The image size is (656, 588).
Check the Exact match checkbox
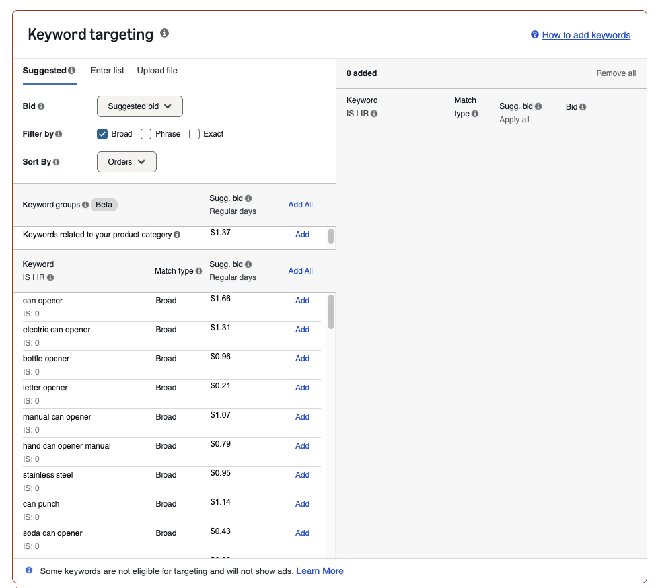point(194,134)
